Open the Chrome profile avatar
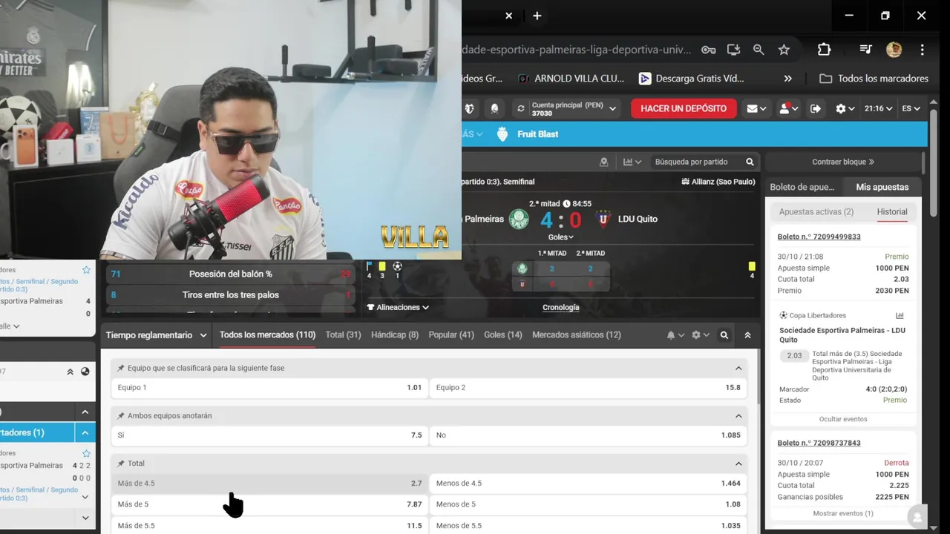The image size is (950, 534). pyautogui.click(x=894, y=50)
